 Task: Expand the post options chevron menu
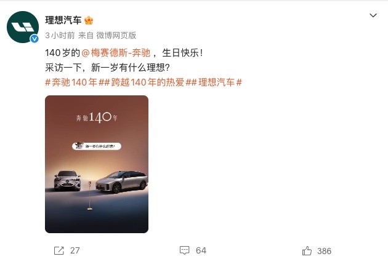click(373, 15)
